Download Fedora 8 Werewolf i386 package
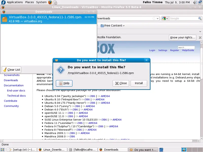The width and height of the screenshot is (203, 152). (x=79, y=130)
